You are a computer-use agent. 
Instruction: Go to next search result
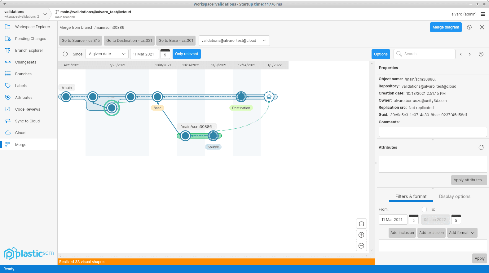click(470, 54)
